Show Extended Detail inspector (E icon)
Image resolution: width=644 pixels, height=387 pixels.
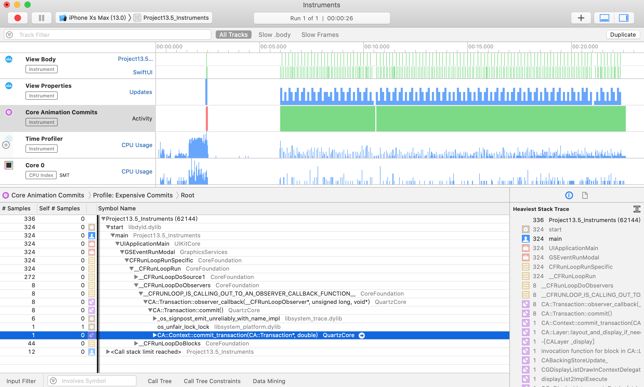pyautogui.click(x=569, y=195)
